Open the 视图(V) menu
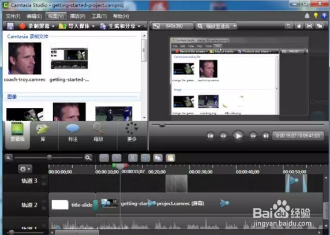The image size is (330, 235). click(x=56, y=16)
